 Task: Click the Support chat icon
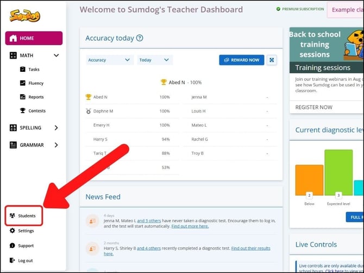click(x=12, y=246)
